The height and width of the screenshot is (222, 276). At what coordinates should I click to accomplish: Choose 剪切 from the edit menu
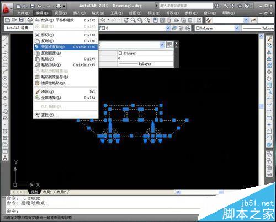coord(66,35)
